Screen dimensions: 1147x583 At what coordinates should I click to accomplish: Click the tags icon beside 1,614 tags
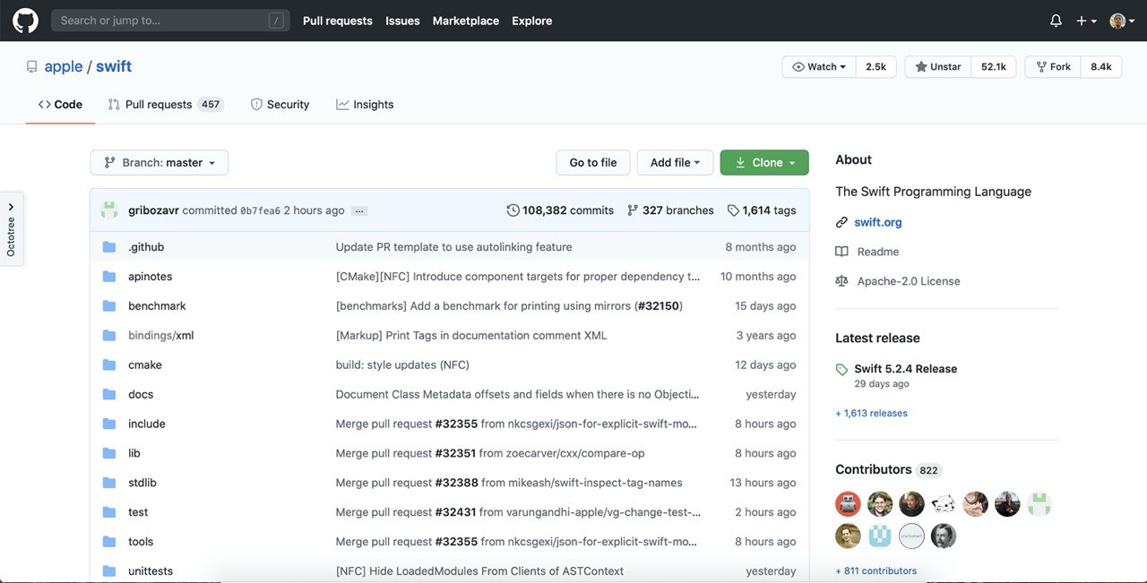(x=733, y=210)
